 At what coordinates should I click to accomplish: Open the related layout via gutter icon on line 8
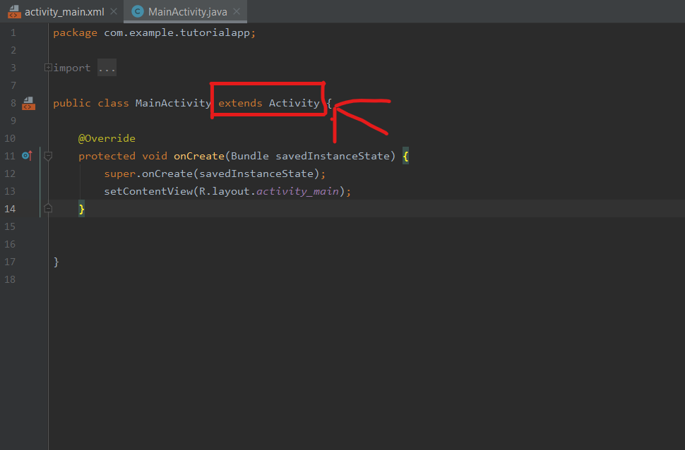pos(27,103)
